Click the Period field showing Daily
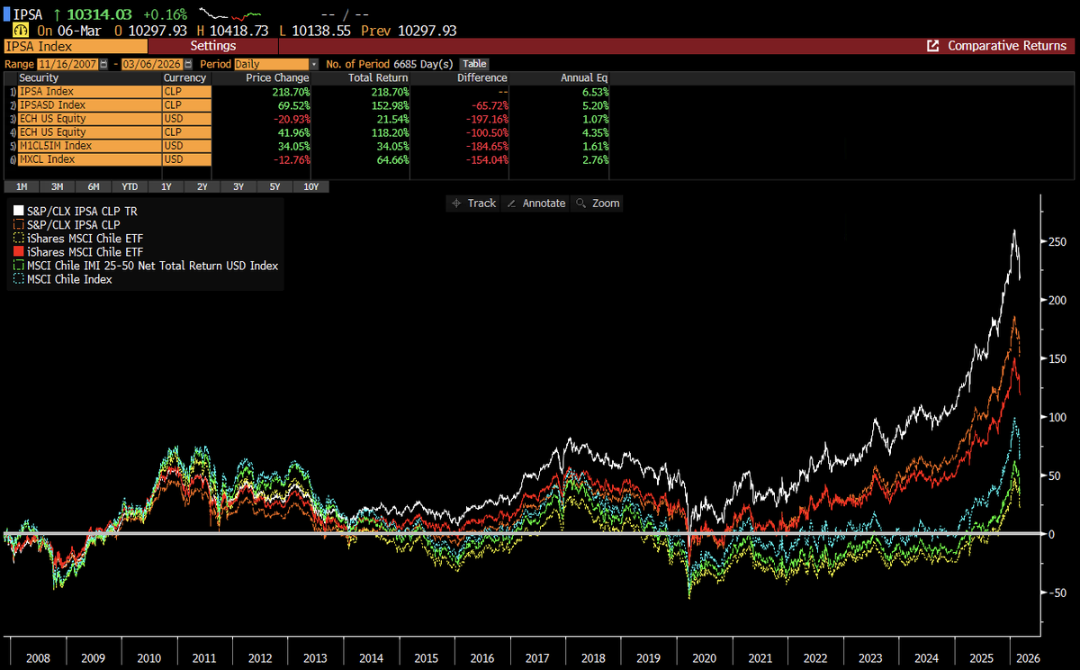The width and height of the screenshot is (1080, 670). pos(271,64)
